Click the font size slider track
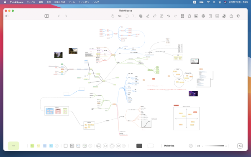Viewport: 251px width, 157px height. (x=214, y=146)
